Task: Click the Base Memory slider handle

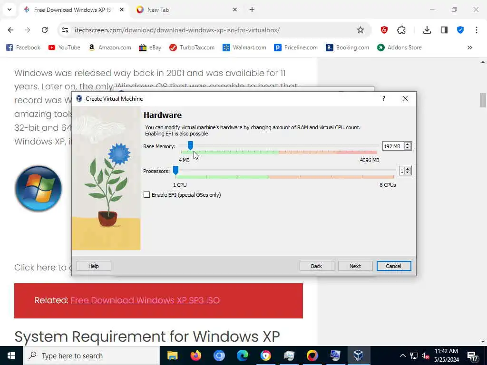Action: [x=190, y=145]
